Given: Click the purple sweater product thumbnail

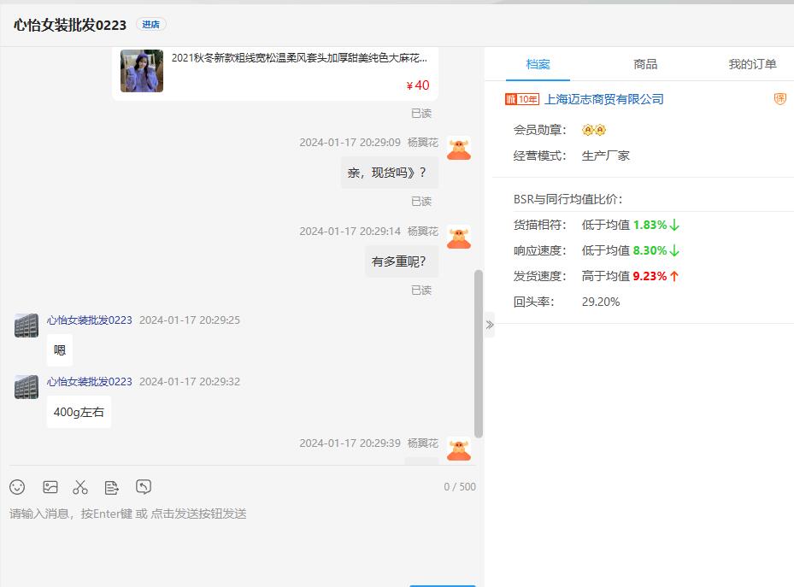Looking at the screenshot, I should click(x=142, y=71).
